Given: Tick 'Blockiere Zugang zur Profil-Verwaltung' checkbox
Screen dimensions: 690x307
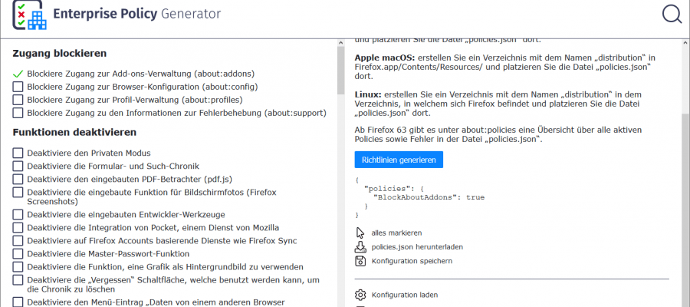Looking at the screenshot, I should pos(18,101).
